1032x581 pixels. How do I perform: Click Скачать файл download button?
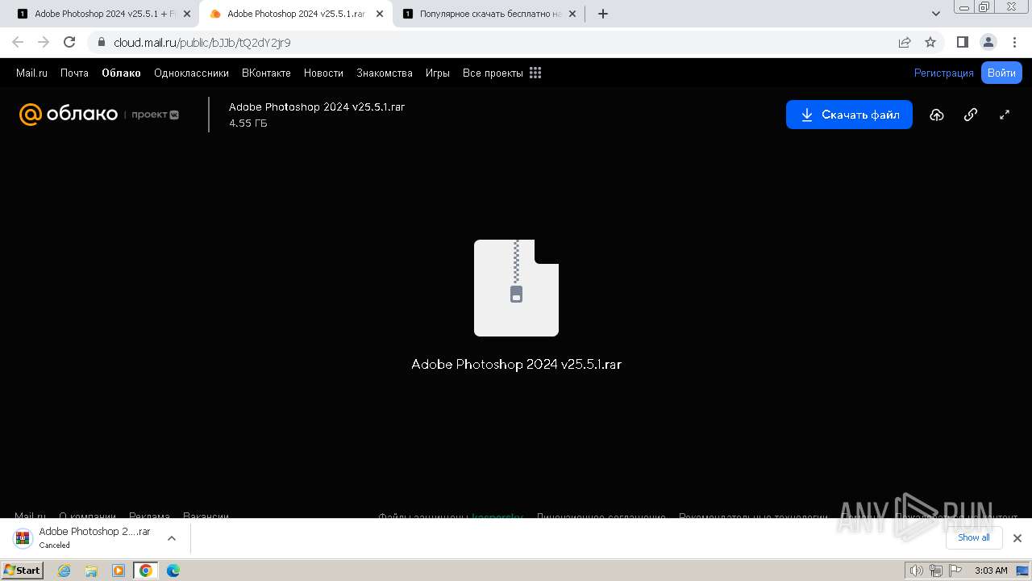849,115
